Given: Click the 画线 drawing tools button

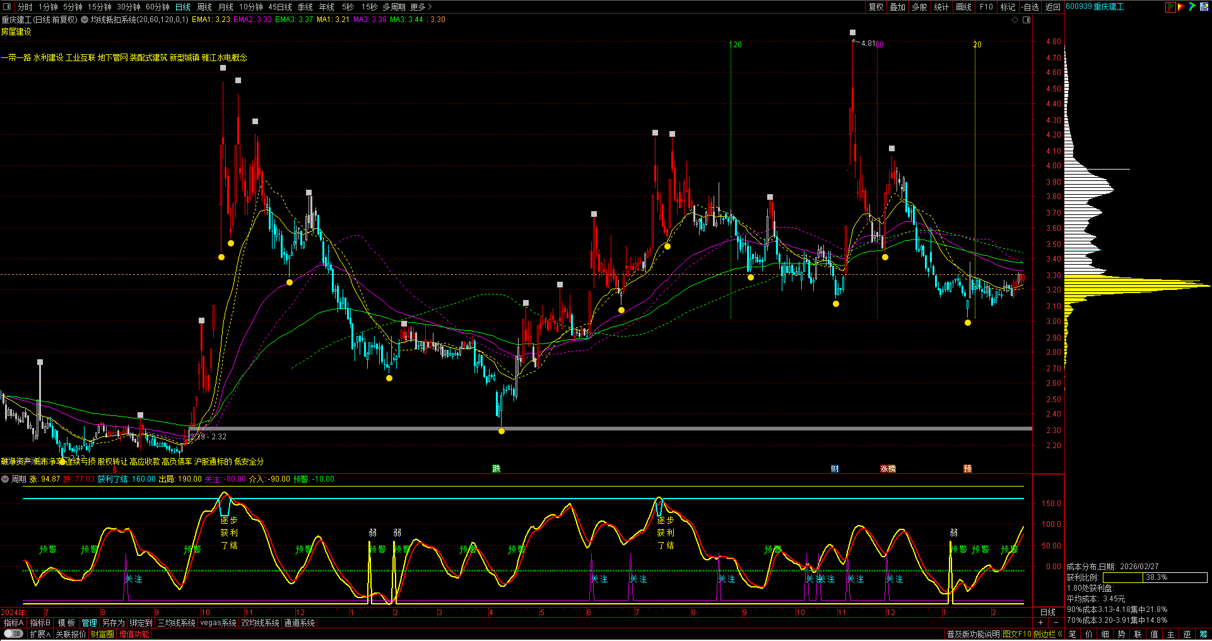Looking at the screenshot, I should tap(963, 7).
